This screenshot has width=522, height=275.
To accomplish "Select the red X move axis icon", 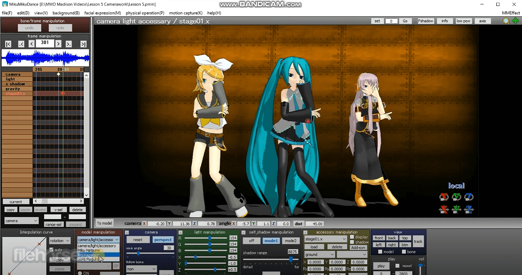I will tap(444, 209).
